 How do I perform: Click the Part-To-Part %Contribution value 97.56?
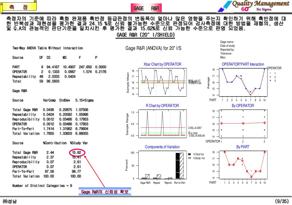pyautogui.click(x=49, y=171)
